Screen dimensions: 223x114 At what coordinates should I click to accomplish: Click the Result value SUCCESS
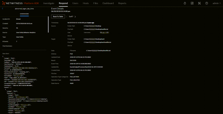73,60
